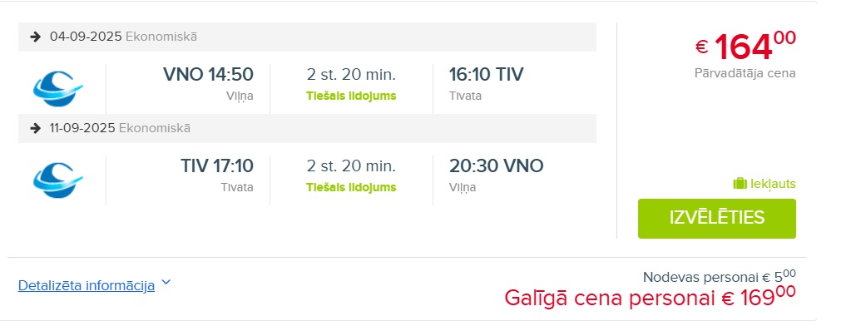Click the airline logo for return flight
The height and width of the screenshot is (321, 851).
coord(57,180)
